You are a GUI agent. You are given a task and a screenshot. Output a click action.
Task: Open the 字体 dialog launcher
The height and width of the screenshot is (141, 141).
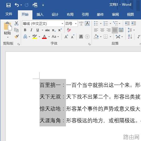(89, 44)
